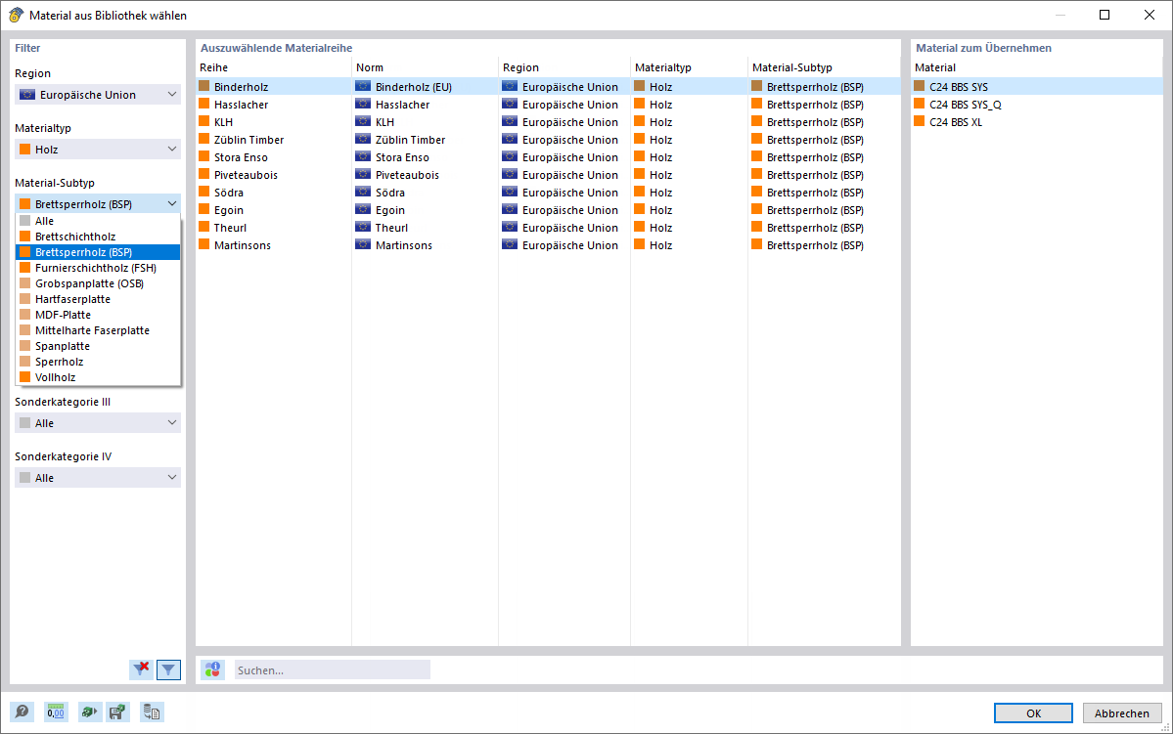Confirm with the OK button
This screenshot has width=1173, height=734.
pos(1033,713)
